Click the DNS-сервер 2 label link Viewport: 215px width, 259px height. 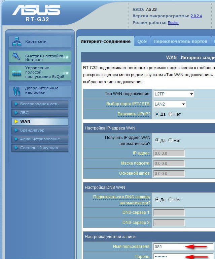pos(136,223)
